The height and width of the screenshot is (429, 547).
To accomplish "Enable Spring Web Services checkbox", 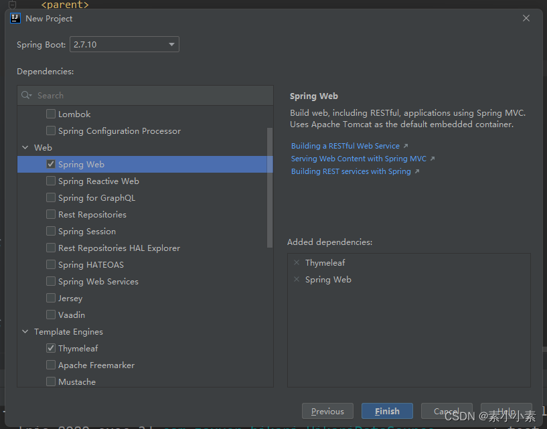I will pos(51,282).
